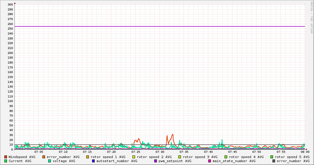Image resolution: width=314 pixels, height=165 pixels.
Task: Click the rotor speed 3 AVG swatch
Action: click(x=180, y=157)
